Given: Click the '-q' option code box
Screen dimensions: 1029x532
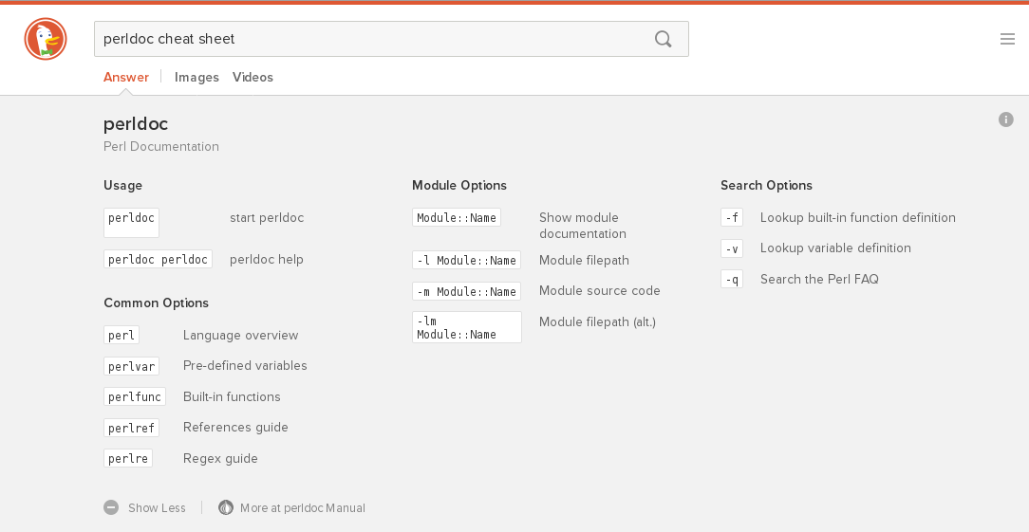Looking at the screenshot, I should [732, 279].
